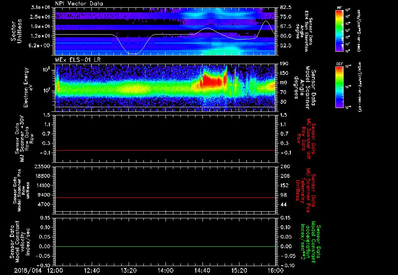Screen dimensions: 398x275
Task: Click the 3.1e+01 sector tick label
Action: pos(41,7)
